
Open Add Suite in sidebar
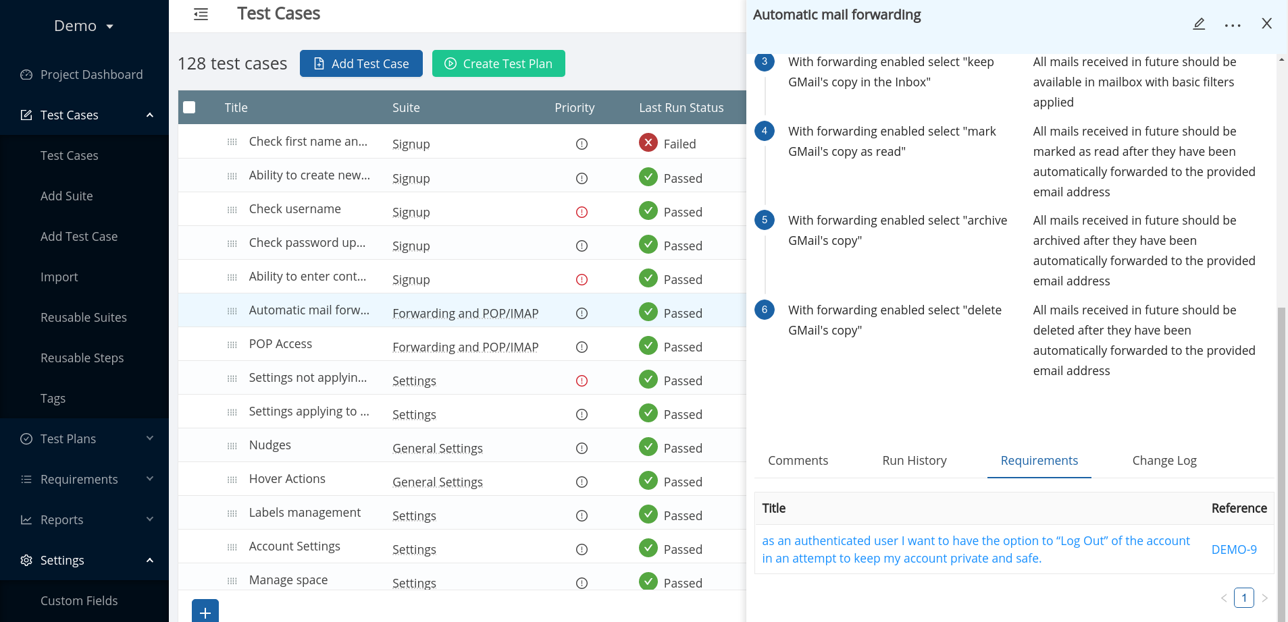coord(67,196)
